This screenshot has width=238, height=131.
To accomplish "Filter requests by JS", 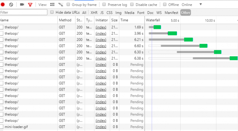I will [x=102, y=13].
